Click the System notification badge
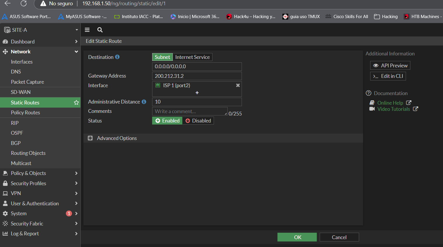Screen dimensions: 443x247 click(x=69, y=213)
